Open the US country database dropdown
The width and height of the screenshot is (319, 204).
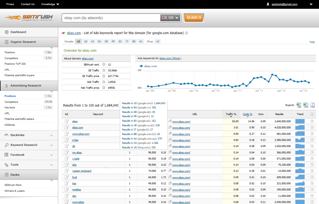pyautogui.click(x=170, y=18)
